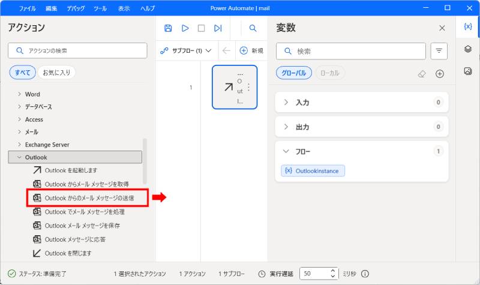Click Outlook からメール メッセージを取得 action
This screenshot has width=480, height=285.
point(81,184)
